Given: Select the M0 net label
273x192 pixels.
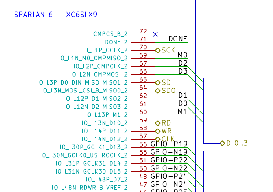Looking at the screenshot, I should [x=183, y=55].
